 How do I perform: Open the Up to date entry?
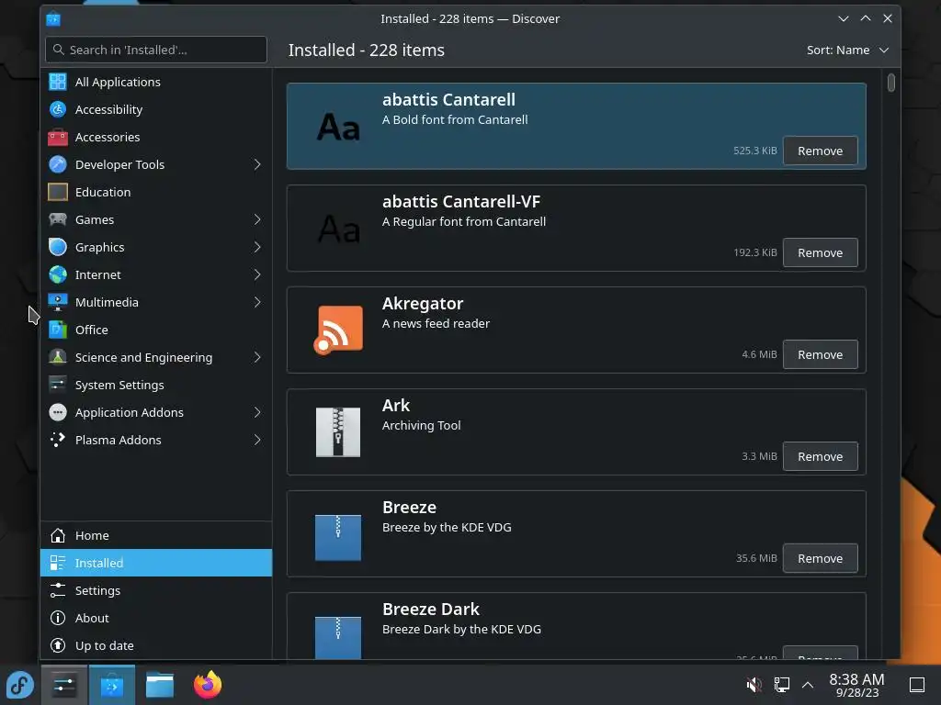tap(156, 645)
